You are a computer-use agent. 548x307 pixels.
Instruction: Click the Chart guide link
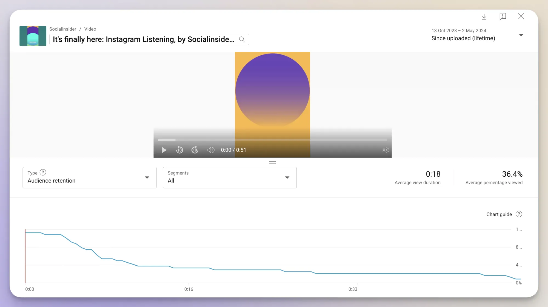coord(499,214)
